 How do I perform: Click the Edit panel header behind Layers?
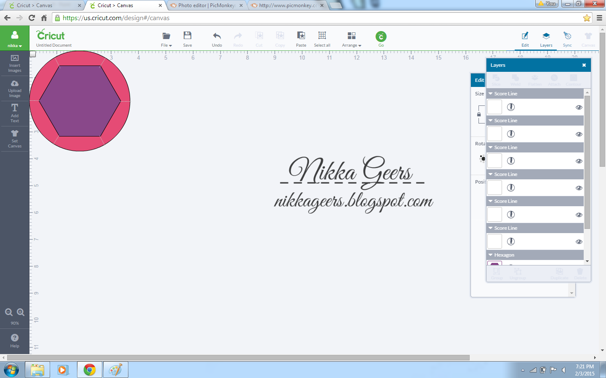(x=479, y=80)
